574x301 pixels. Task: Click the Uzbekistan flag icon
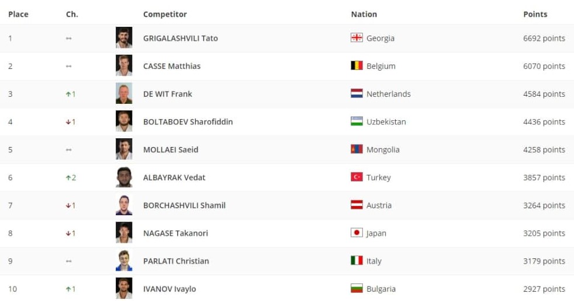(x=357, y=121)
